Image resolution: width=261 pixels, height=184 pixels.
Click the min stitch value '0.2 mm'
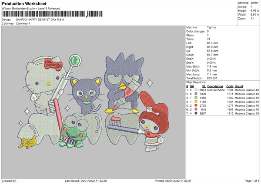click(212, 70)
